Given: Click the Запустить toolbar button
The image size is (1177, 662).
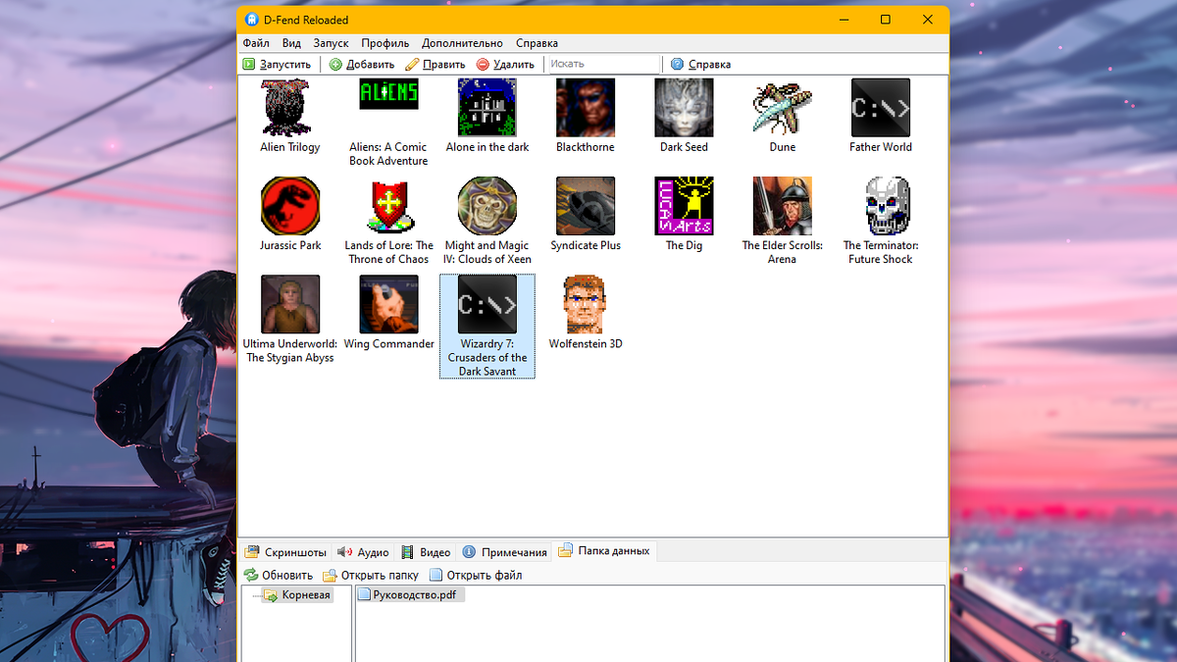Looking at the screenshot, I should click(x=277, y=65).
